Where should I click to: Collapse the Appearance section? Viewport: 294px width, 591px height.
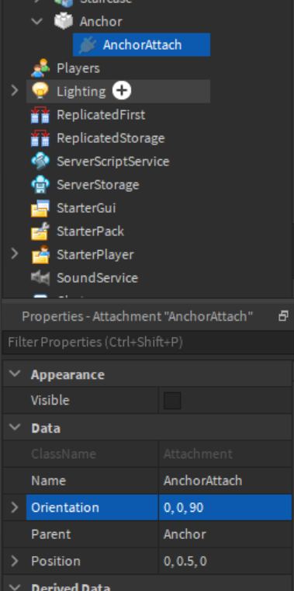click(15, 374)
